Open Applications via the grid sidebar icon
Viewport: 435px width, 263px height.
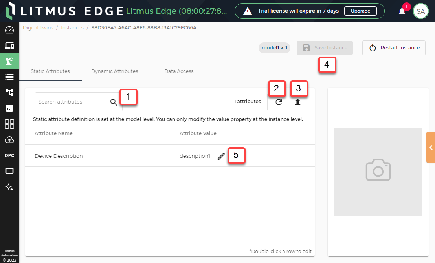[9, 124]
